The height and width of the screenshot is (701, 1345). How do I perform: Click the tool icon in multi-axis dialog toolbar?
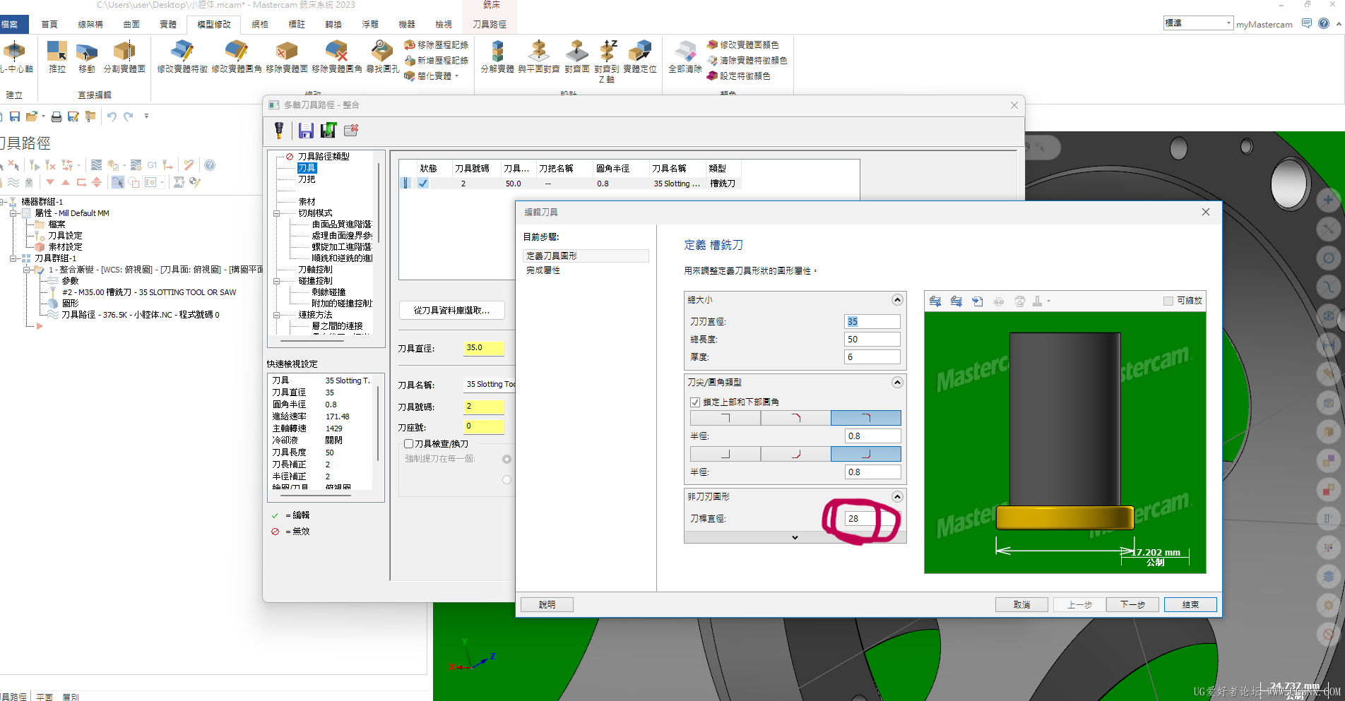point(279,130)
